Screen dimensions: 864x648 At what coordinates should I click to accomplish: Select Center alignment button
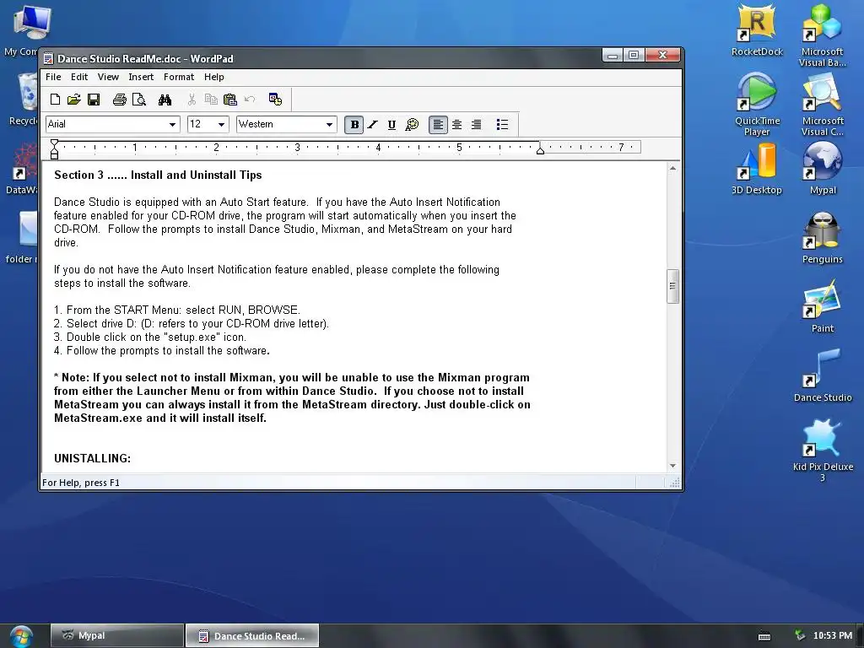456,125
